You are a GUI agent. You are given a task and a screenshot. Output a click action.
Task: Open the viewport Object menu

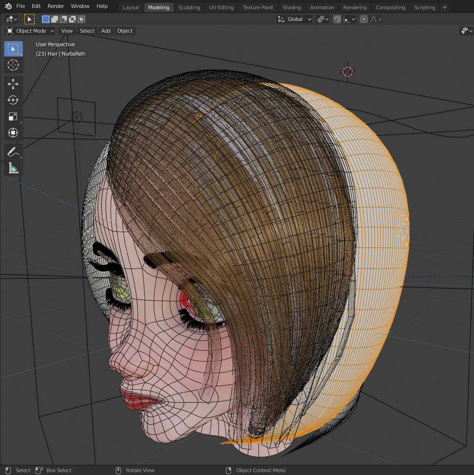pos(125,31)
